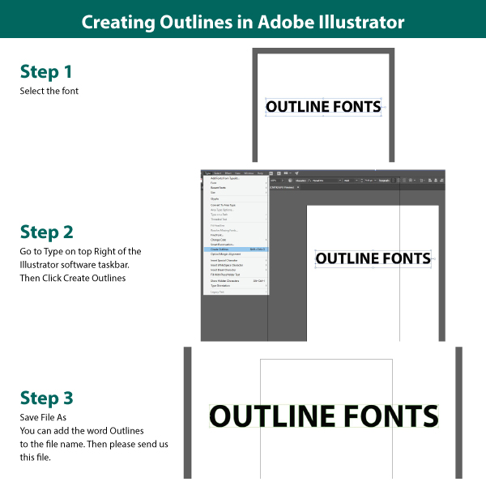Close the document tab with the X
Screen dimensions: 486x486
coord(298,187)
